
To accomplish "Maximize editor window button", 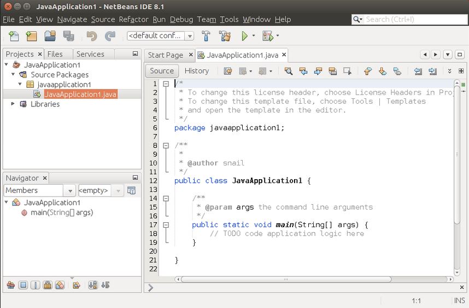I will pyautogui.click(x=460, y=55).
